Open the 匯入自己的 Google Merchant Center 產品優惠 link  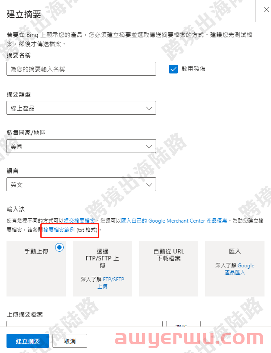coord(174,221)
